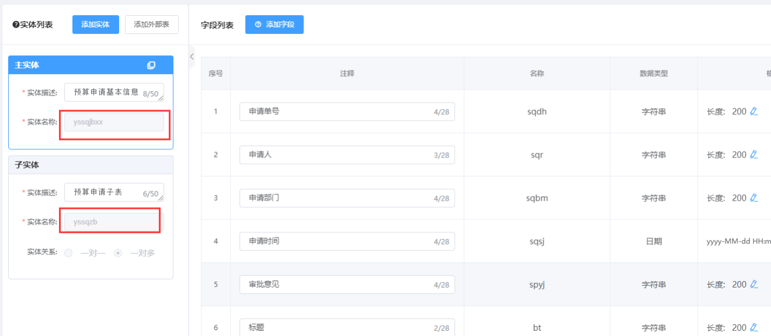Edit length pencil icon for 申请部门 row
771x336 pixels.
click(x=754, y=198)
